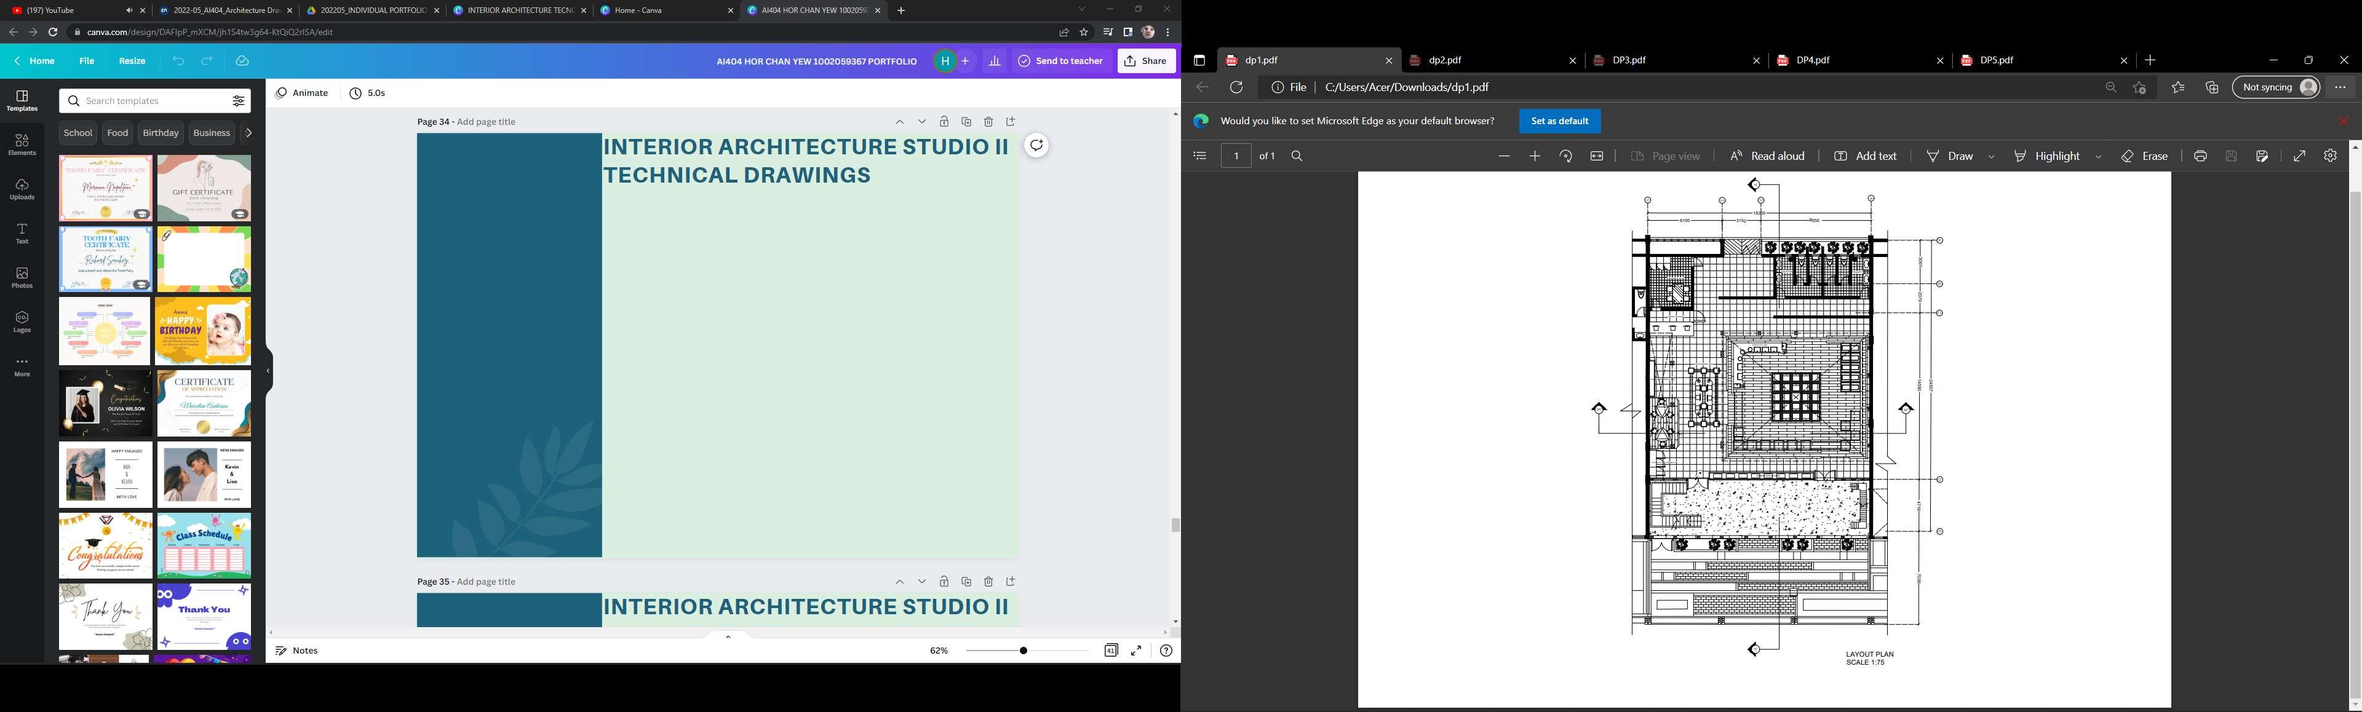Image resolution: width=2362 pixels, height=712 pixels.
Task: Toggle lock on Page 35
Action: tap(944, 582)
